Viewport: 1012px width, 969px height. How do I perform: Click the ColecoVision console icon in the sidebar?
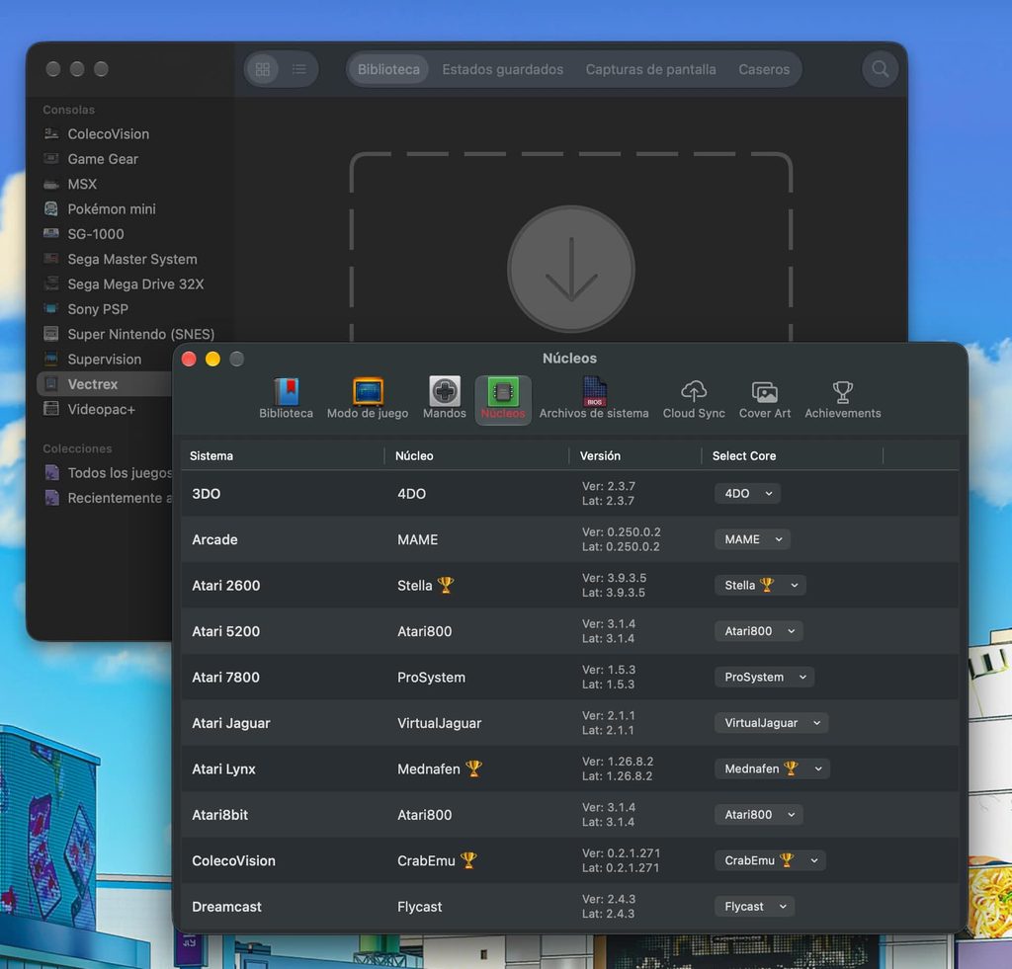click(51, 133)
